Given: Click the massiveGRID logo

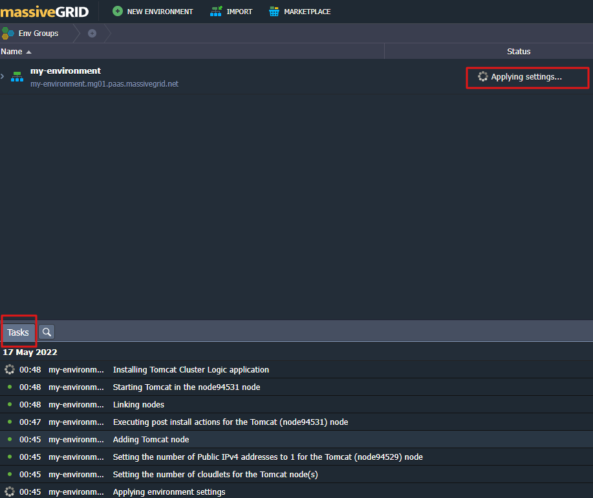Looking at the screenshot, I should pos(44,12).
